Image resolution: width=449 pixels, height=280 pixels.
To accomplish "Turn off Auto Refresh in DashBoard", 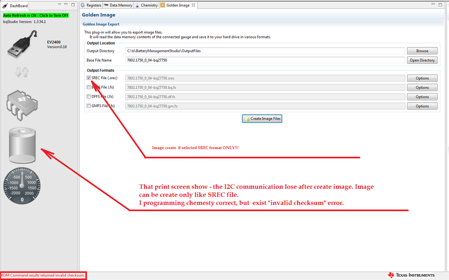I will coord(36,16).
